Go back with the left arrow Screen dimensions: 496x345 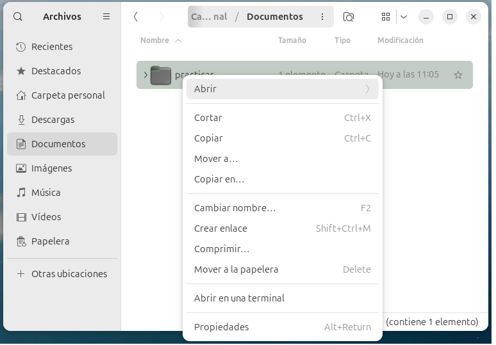(136, 17)
